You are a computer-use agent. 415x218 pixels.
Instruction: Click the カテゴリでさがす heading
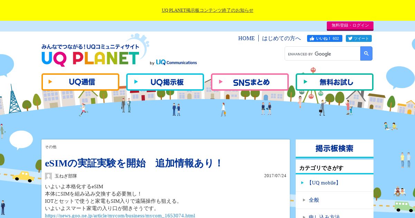pyautogui.click(x=321, y=168)
